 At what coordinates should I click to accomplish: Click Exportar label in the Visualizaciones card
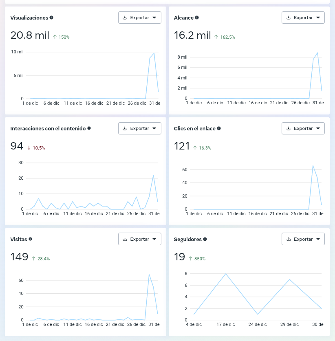point(140,18)
